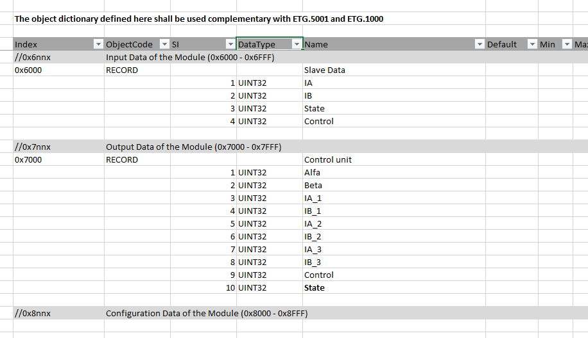Select the RECORD cell for 0x7000
Image resolution: width=588 pixels, height=338 pixels.
click(137, 159)
